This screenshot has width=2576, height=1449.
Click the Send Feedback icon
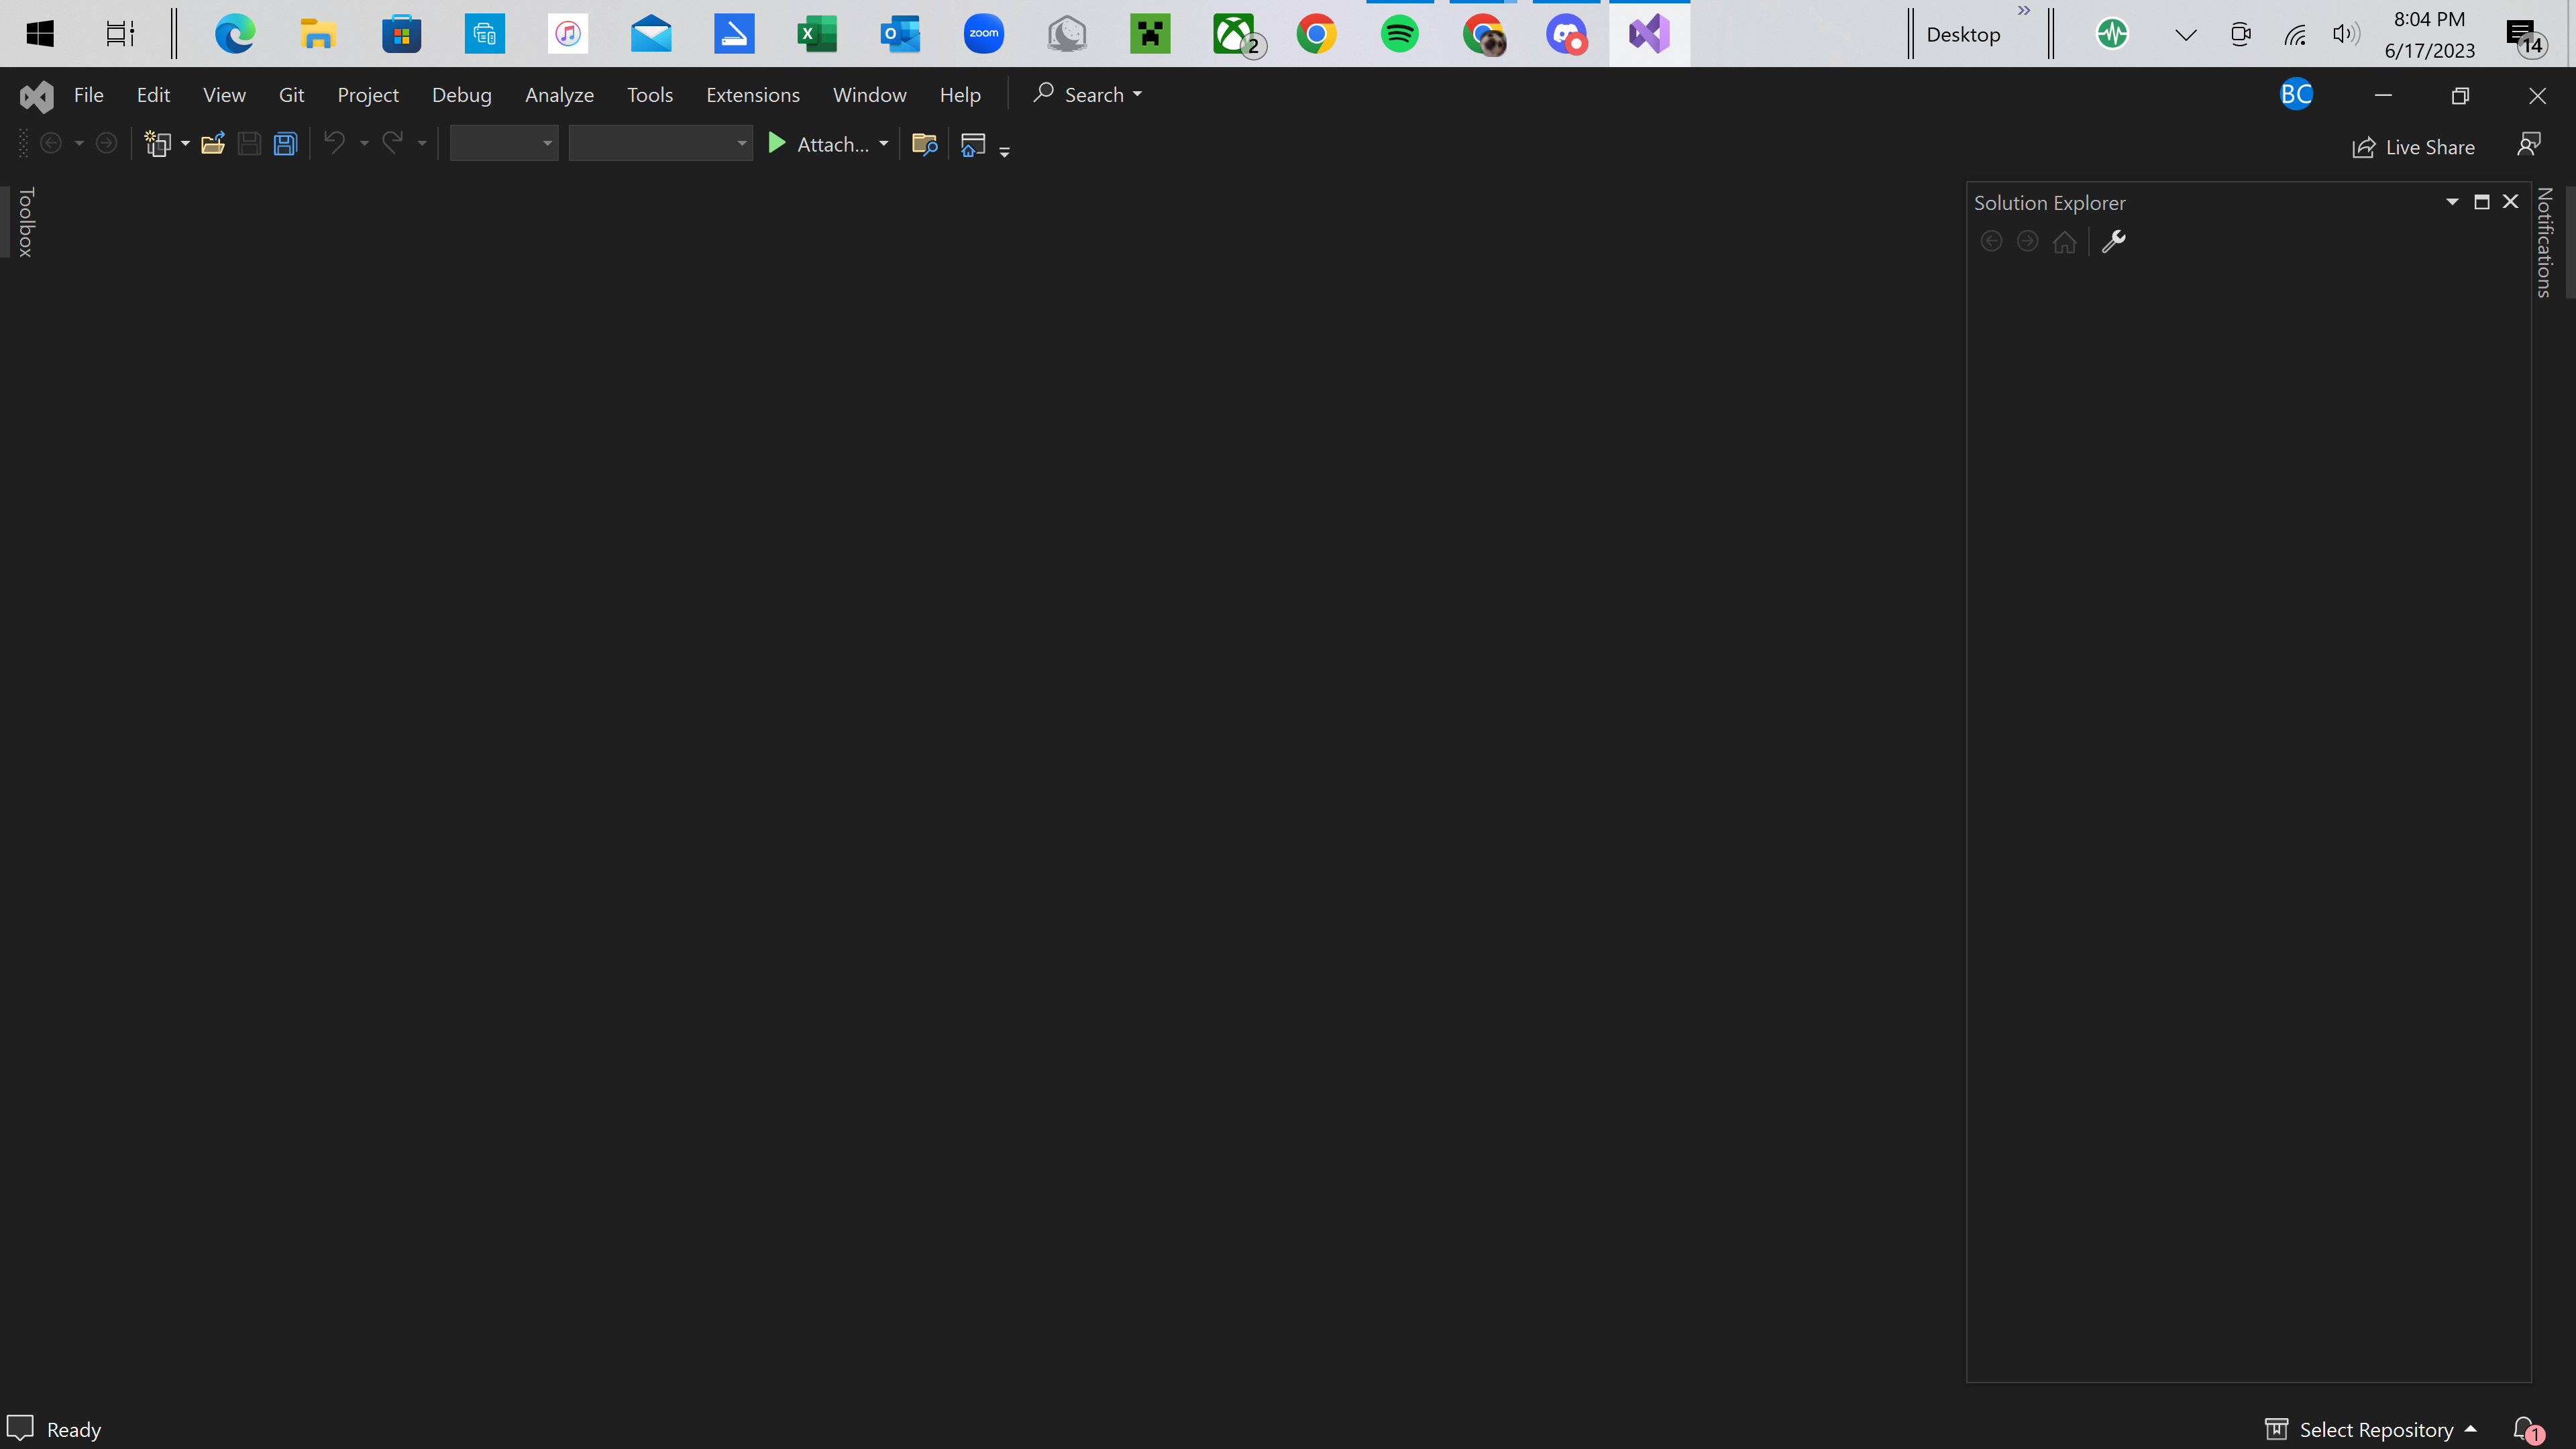[2528, 145]
